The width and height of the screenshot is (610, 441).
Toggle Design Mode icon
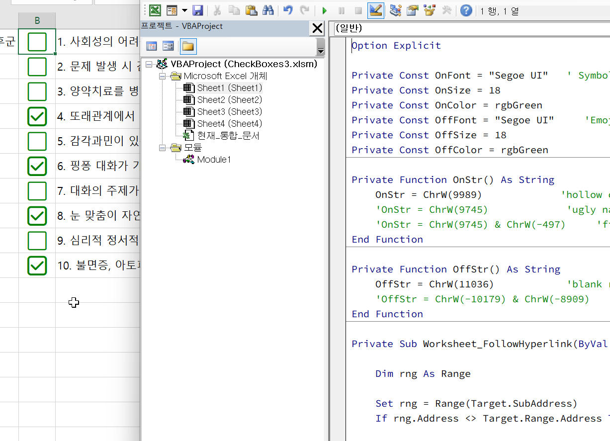tap(376, 10)
